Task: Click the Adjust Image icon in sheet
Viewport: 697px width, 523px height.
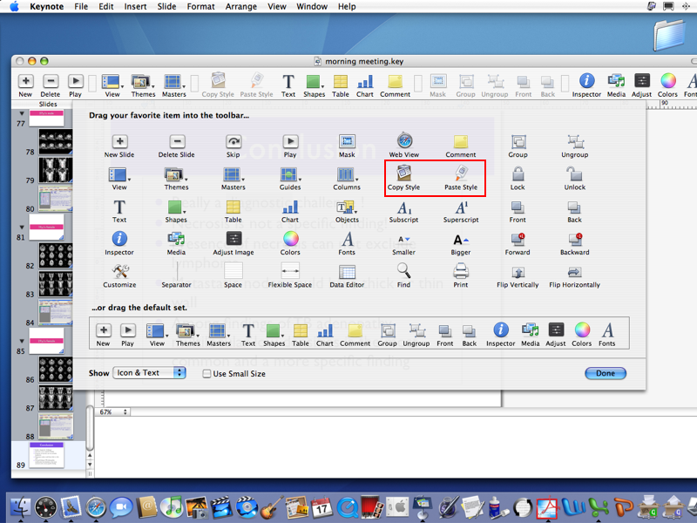Action: [x=233, y=239]
